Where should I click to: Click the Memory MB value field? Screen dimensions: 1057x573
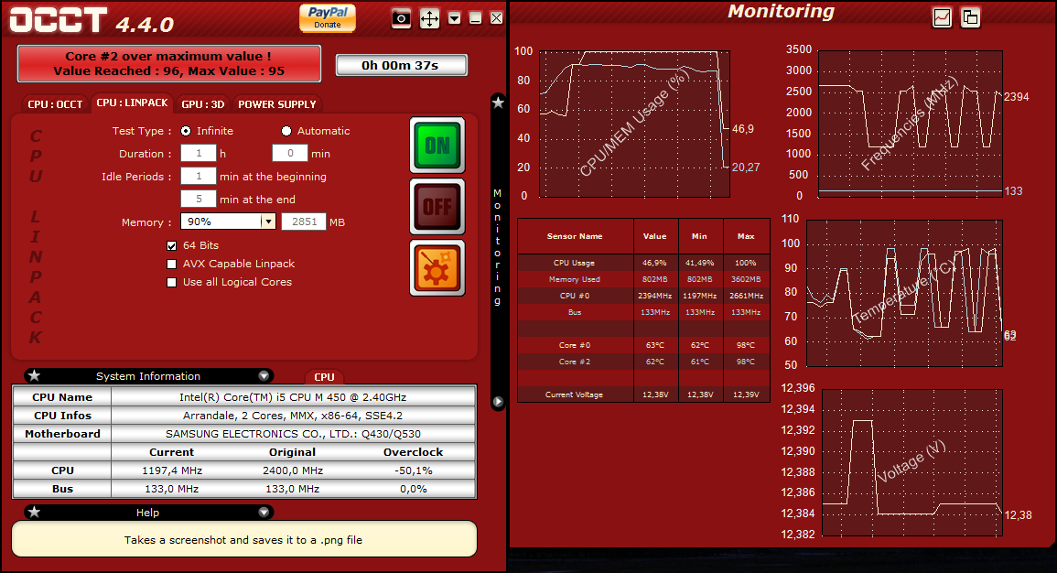304,222
